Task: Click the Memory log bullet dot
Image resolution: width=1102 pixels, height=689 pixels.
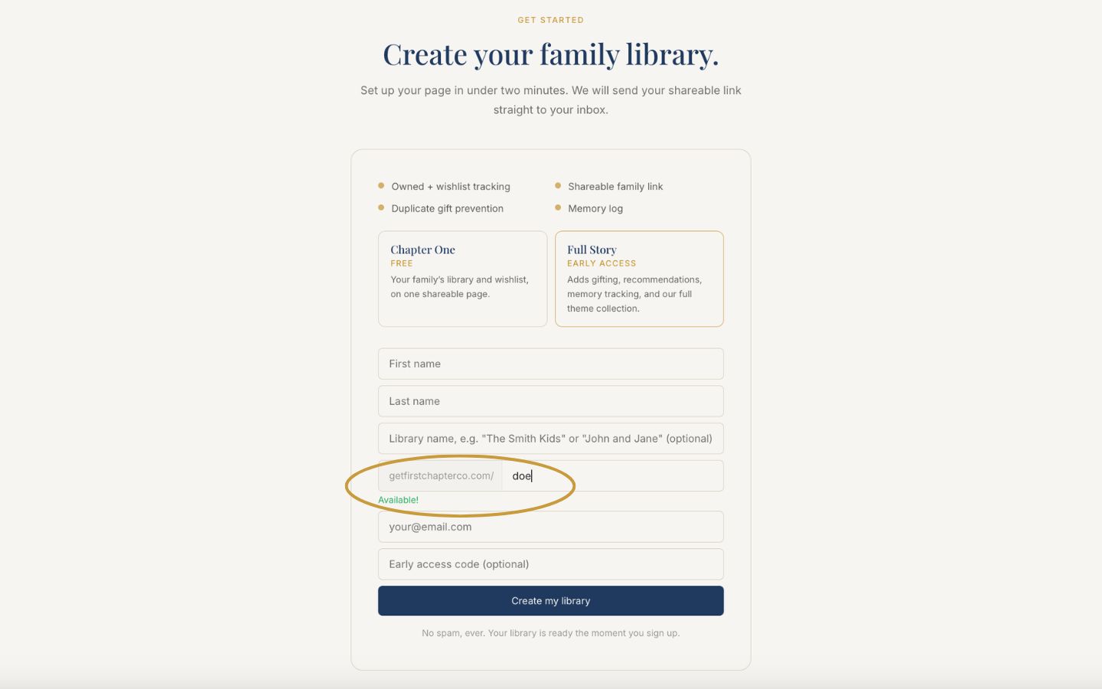Action: [x=558, y=207]
